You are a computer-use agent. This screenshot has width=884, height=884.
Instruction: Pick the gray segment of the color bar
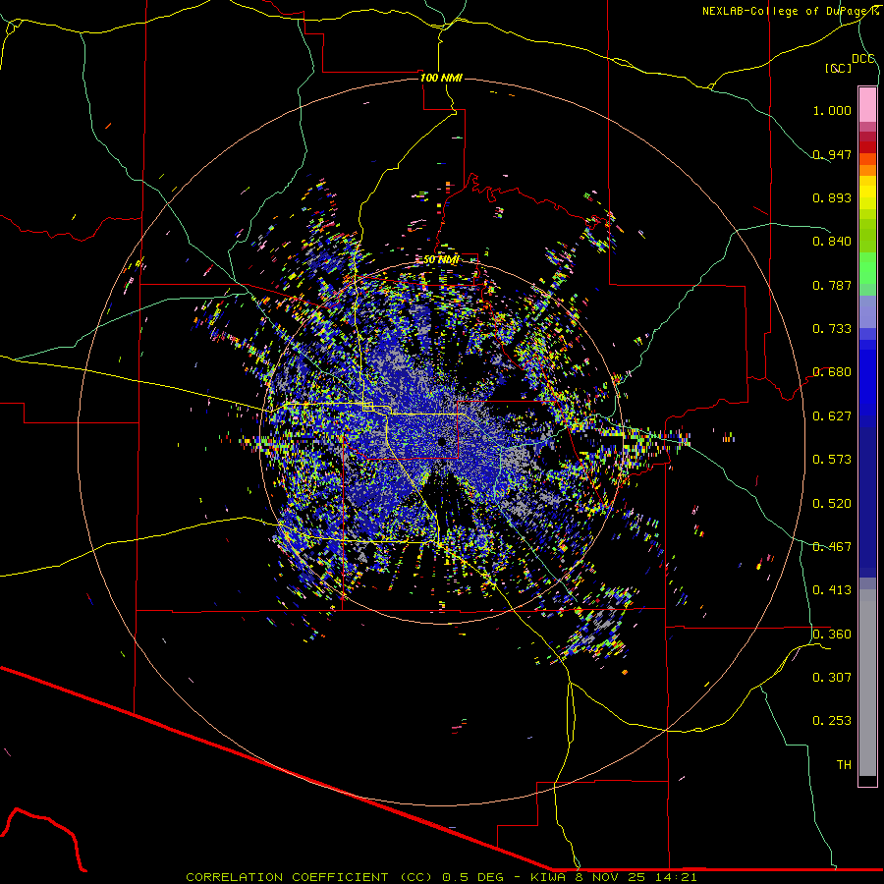pyautogui.click(x=867, y=683)
